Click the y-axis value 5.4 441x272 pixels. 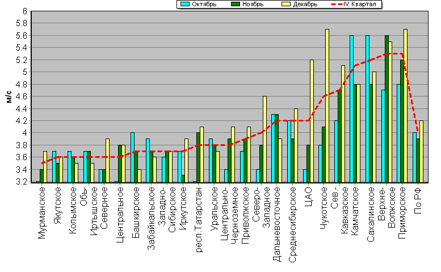(22, 48)
